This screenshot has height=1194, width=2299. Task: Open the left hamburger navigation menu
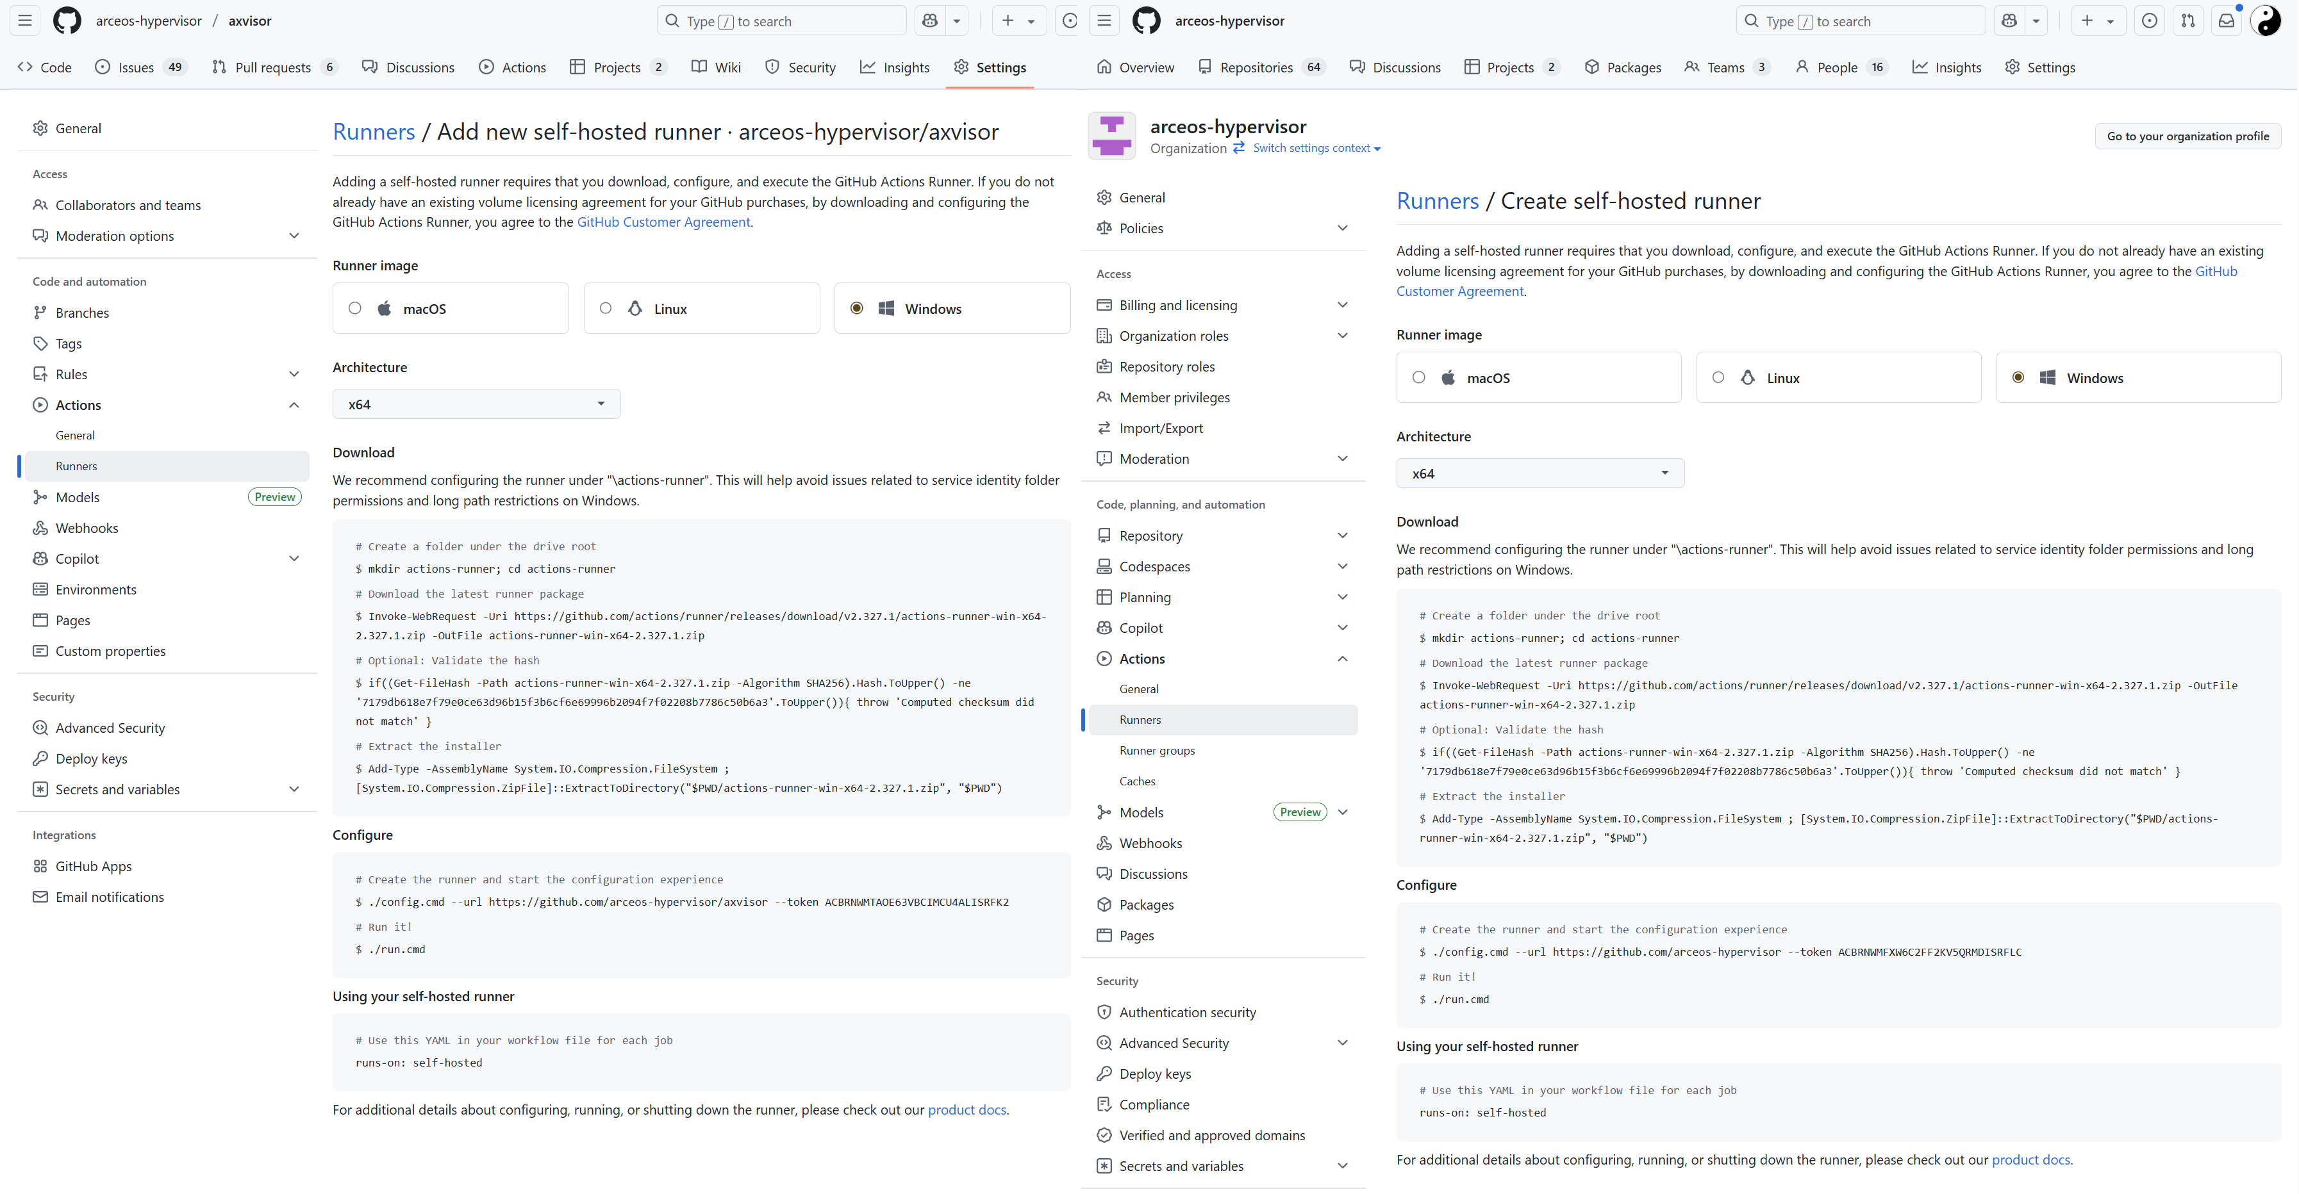[x=25, y=20]
